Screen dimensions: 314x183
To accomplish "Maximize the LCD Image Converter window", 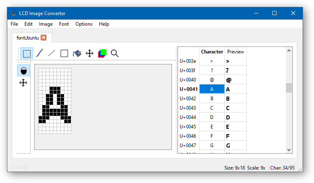I will [274, 13].
